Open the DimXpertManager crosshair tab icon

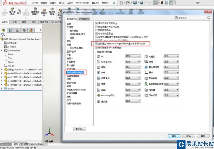coord(24,30)
